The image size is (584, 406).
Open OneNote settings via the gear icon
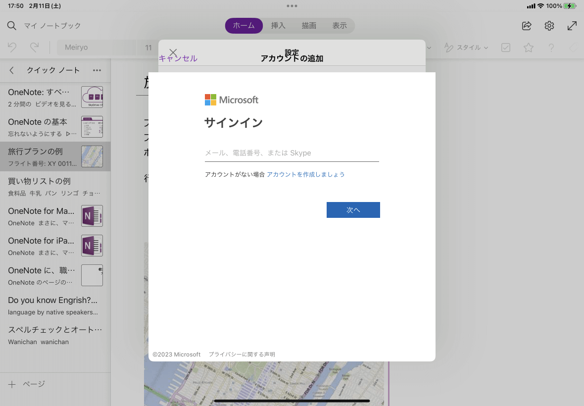549,26
